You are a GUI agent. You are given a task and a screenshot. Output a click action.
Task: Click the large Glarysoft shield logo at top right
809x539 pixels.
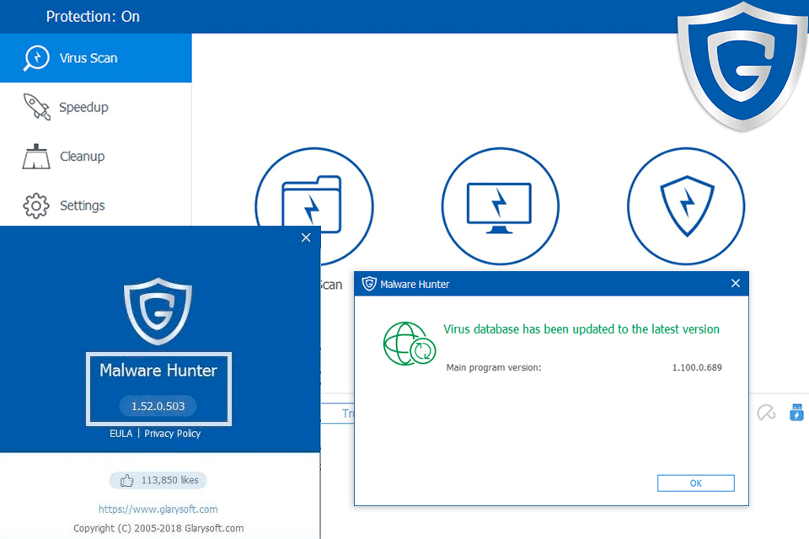pyautogui.click(x=742, y=66)
